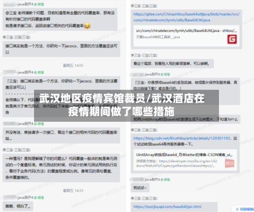The image size is (254, 212).
Task: Click 李三宝 sender name above gitee.com link
Action: coord(144,6)
